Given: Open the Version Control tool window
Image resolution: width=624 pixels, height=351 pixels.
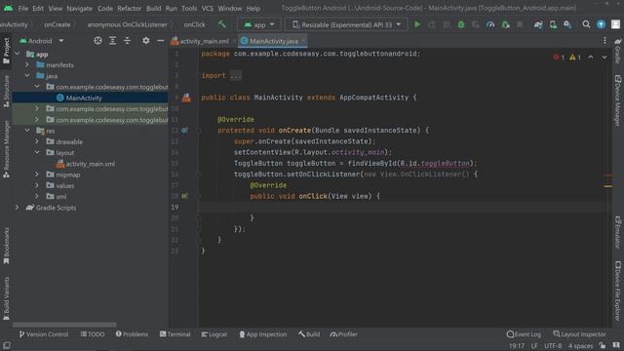Looking at the screenshot, I should pyautogui.click(x=44, y=334).
